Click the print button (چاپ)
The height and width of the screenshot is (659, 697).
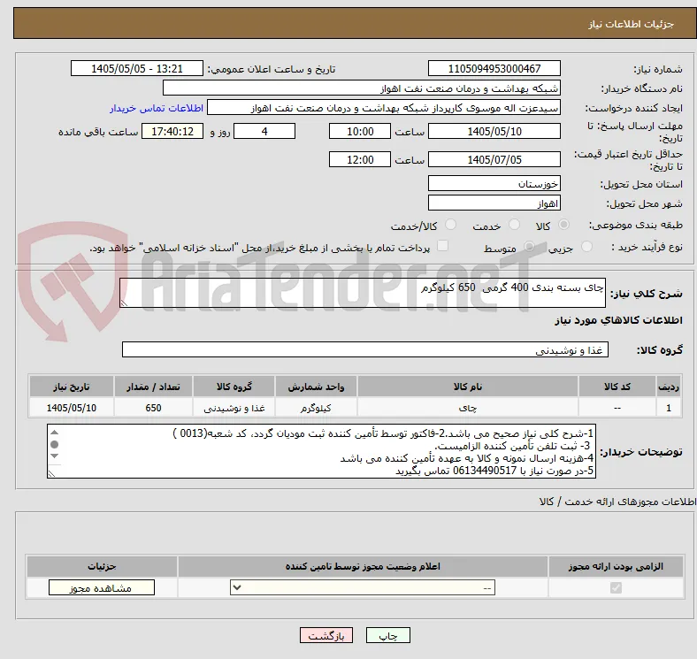[387, 635]
